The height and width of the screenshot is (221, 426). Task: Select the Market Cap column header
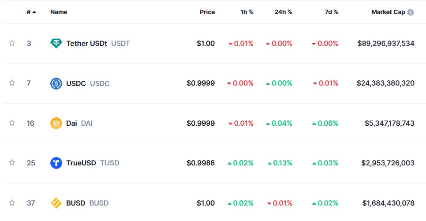388,12
